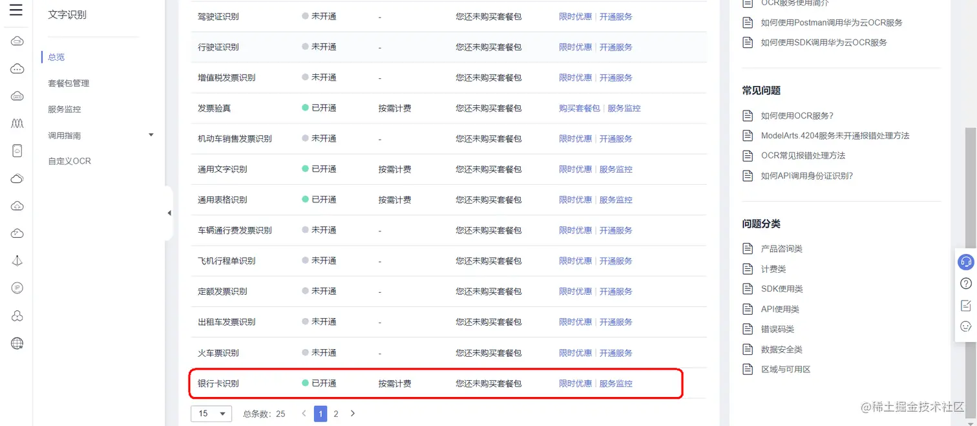Click document icon beside OCR常见报错处理方法
Image resolution: width=977 pixels, height=426 pixels.
point(748,156)
